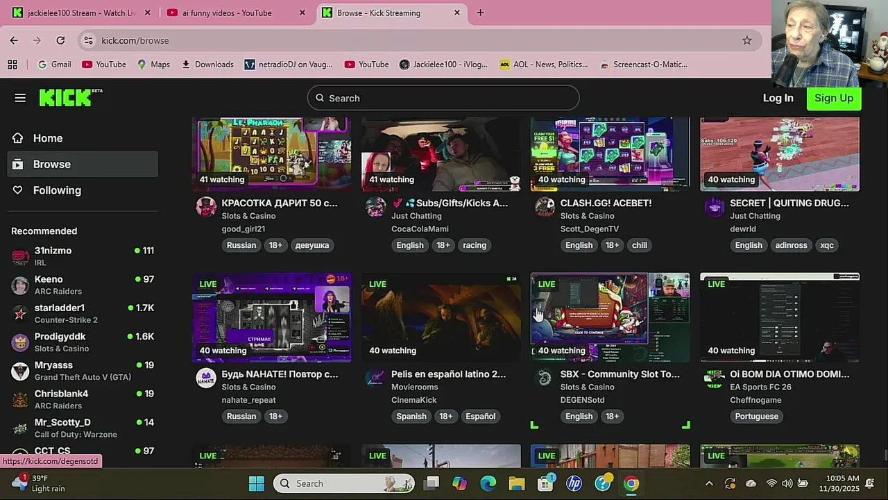
Task: Click the Cheffnogame channel avatar
Action: point(715,378)
